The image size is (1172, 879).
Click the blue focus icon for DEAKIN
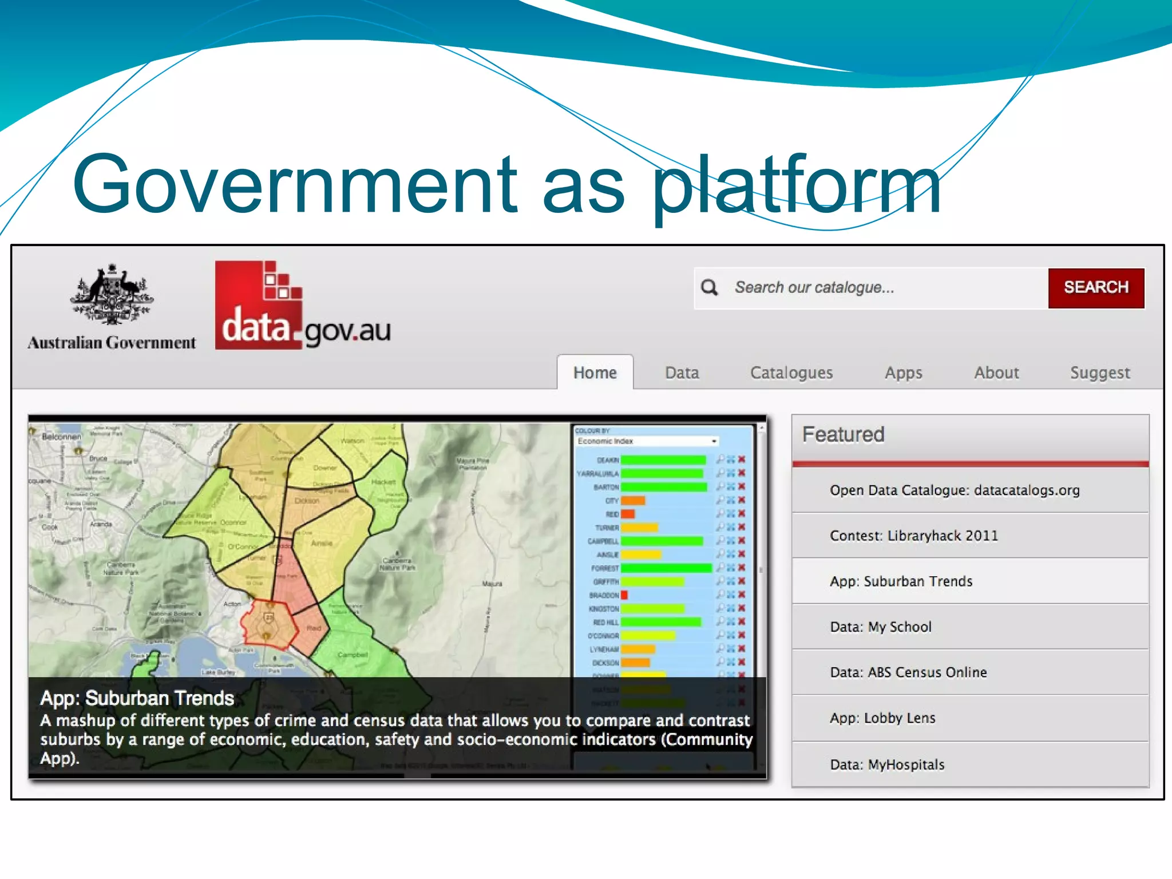point(731,459)
